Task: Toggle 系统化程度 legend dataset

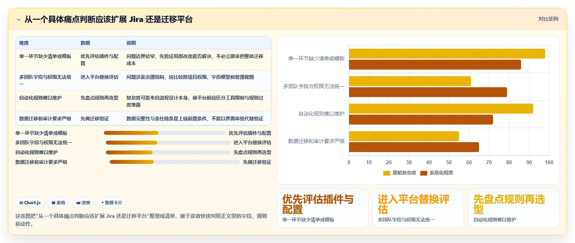Action: (437, 173)
